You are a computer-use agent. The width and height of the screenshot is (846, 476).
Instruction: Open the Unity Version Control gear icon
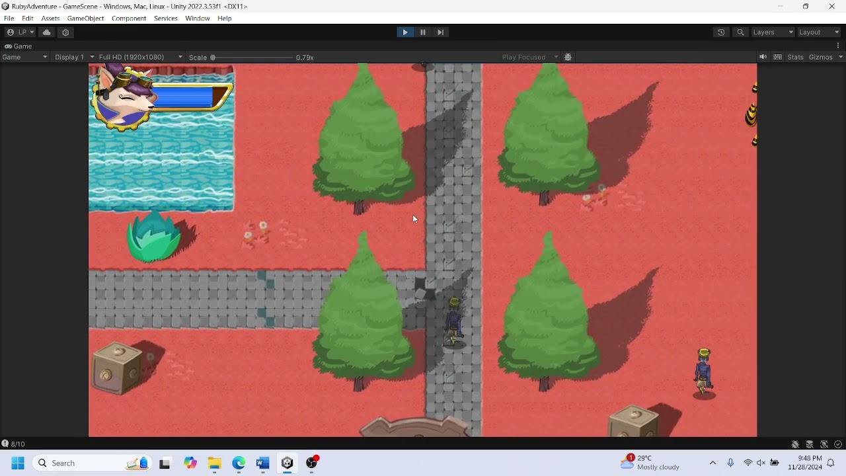65,32
